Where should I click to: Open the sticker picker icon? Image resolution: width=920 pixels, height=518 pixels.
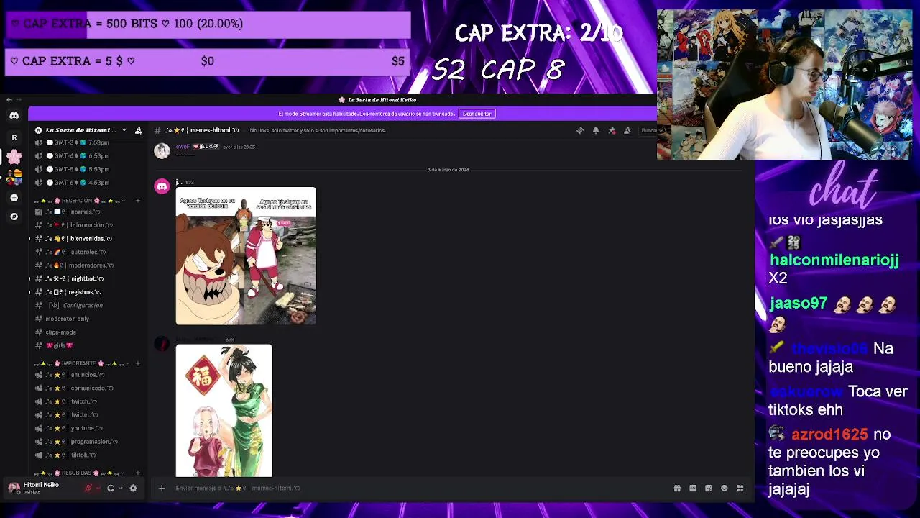(709, 488)
